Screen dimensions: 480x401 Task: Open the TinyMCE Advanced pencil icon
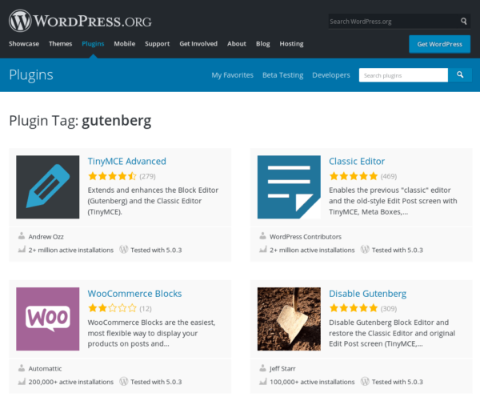[x=48, y=186]
